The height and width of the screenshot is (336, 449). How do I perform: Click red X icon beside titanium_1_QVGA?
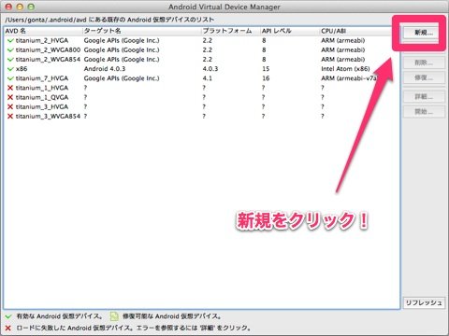click(x=10, y=97)
